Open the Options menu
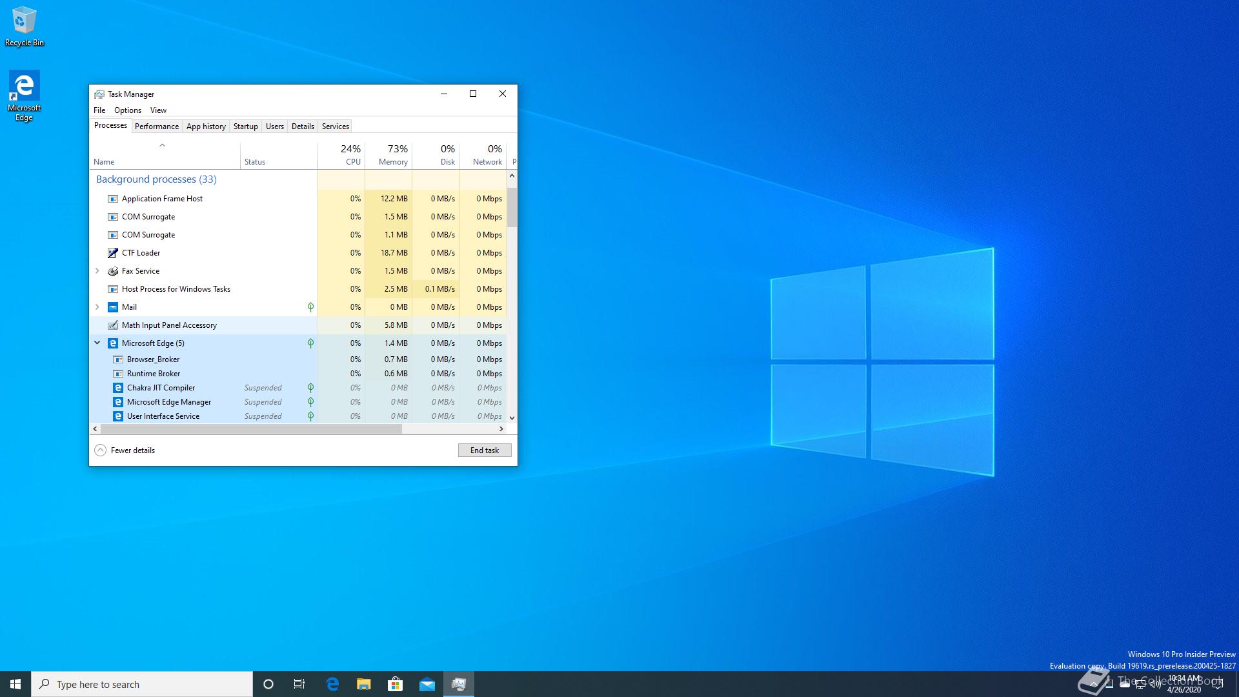Image resolution: width=1239 pixels, height=697 pixels. [x=128, y=110]
